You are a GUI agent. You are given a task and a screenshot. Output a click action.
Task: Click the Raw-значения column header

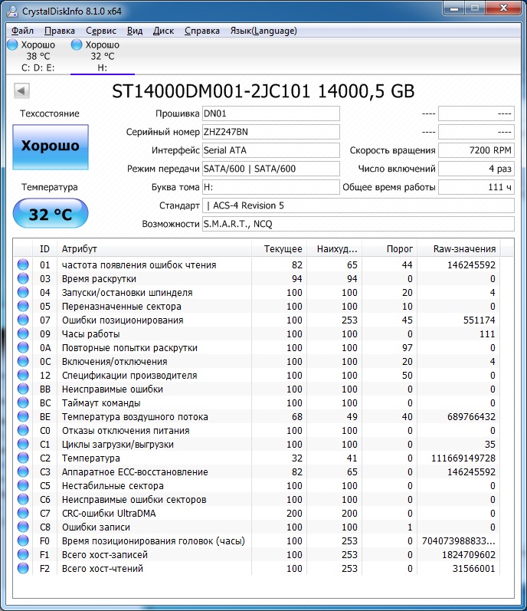[x=459, y=248]
